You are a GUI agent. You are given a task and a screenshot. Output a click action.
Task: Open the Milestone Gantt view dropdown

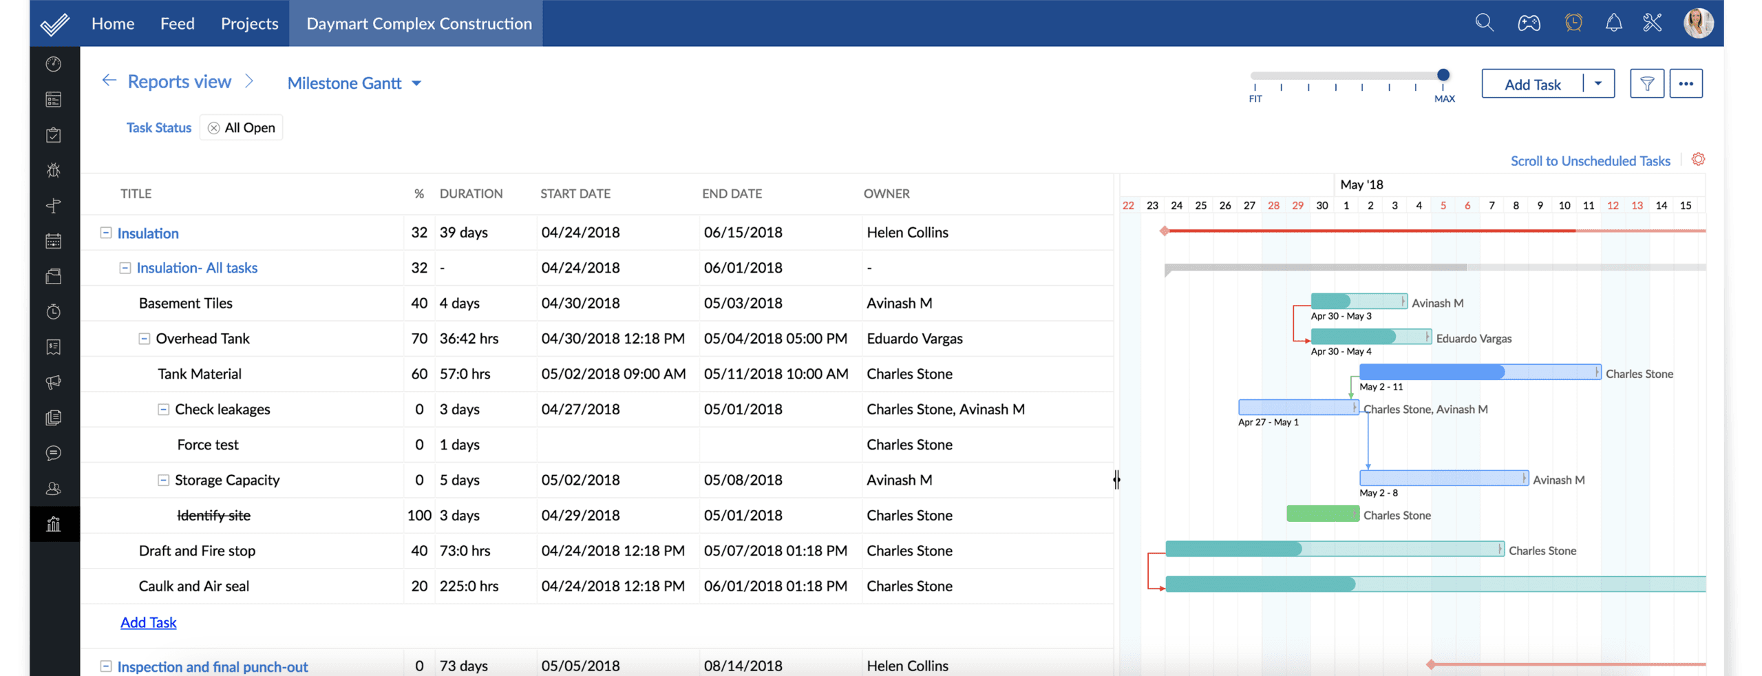coord(416,83)
